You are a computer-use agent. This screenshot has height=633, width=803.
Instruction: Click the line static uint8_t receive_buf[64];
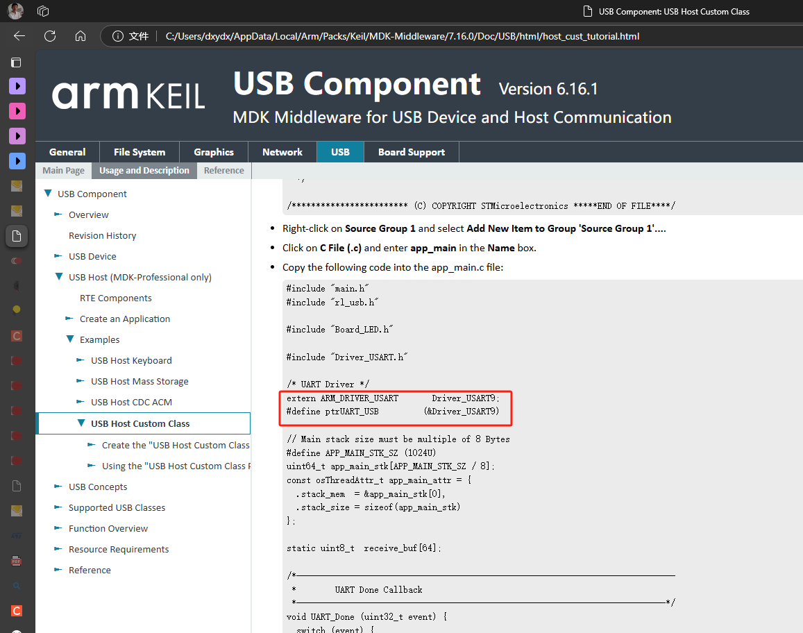click(364, 548)
